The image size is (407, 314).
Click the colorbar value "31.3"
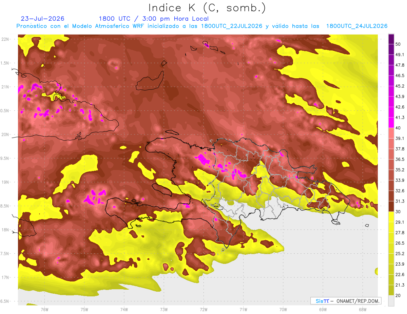[x=400, y=201]
